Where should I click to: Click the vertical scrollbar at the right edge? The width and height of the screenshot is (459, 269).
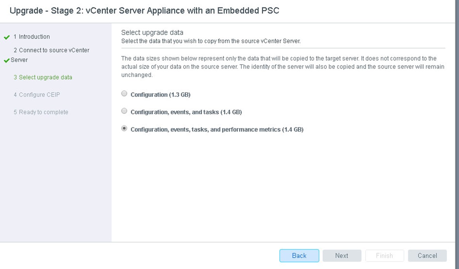(457, 134)
